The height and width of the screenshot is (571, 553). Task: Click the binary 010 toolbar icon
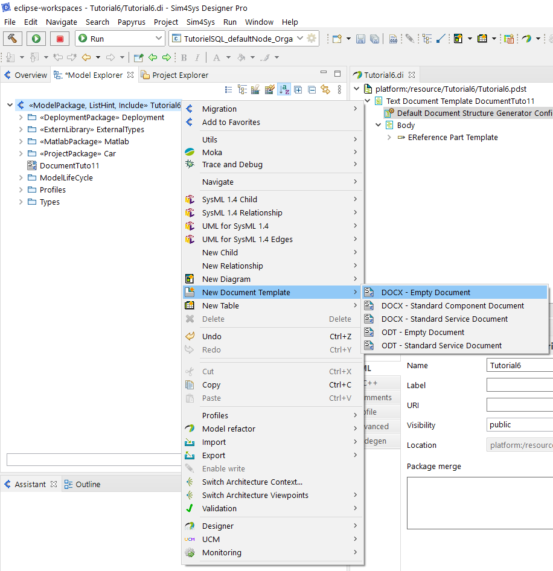pyautogui.click(x=393, y=39)
